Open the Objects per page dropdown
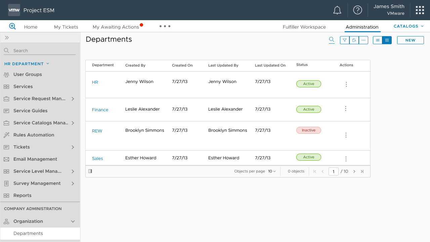 [272, 171]
